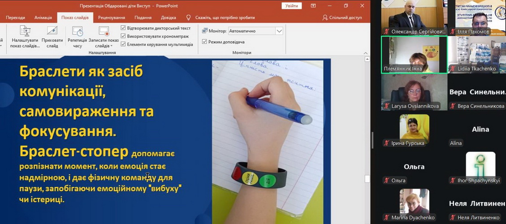Click the muted mic icon beside Larysa Ovsiannikova
Image resolution: width=506 pixels, height=224 pixels.
point(386,106)
